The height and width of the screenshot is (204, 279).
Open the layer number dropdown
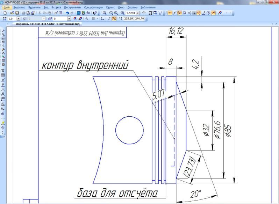click(x=69, y=19)
